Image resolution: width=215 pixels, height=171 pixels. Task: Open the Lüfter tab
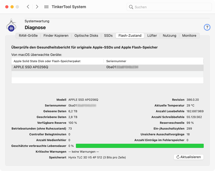152,35
